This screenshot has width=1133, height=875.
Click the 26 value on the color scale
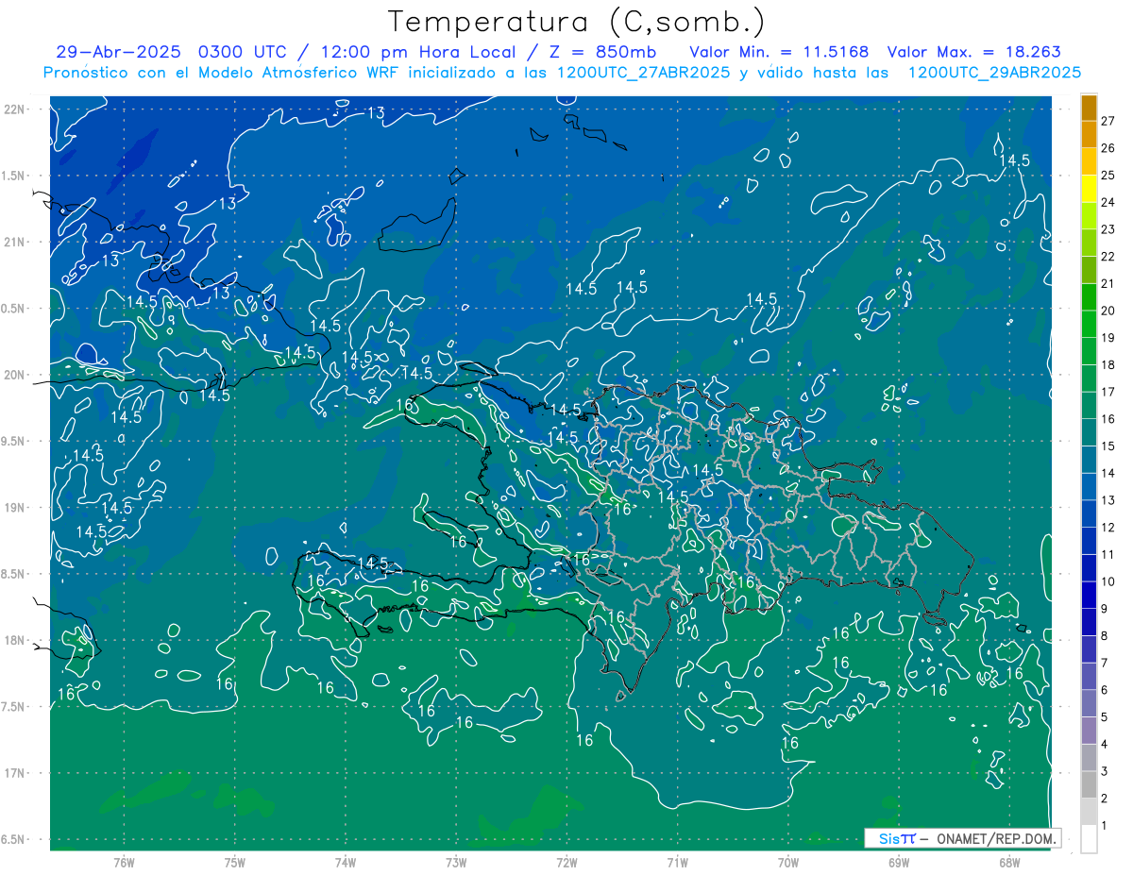pos(1108,148)
